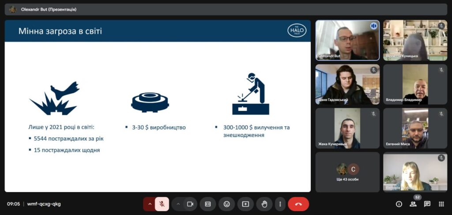Leave the call with red hang-up button
Screen dimensions: 452x215
pyautogui.click(x=298, y=204)
